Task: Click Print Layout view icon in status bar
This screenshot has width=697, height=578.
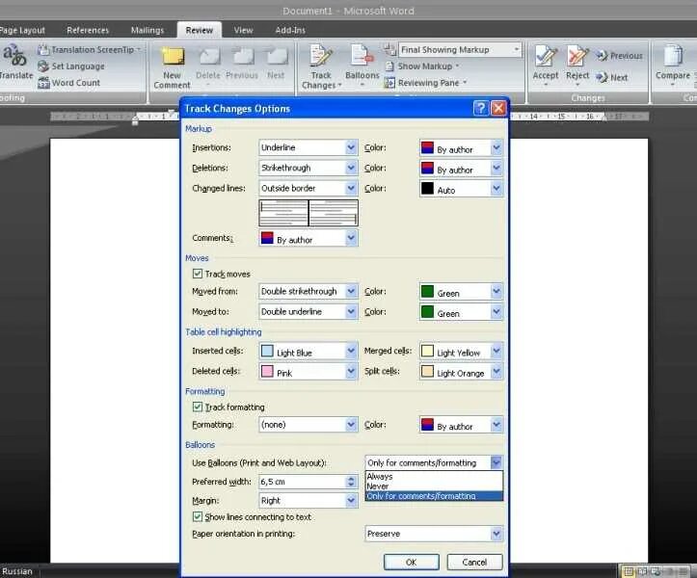Action: (x=629, y=571)
